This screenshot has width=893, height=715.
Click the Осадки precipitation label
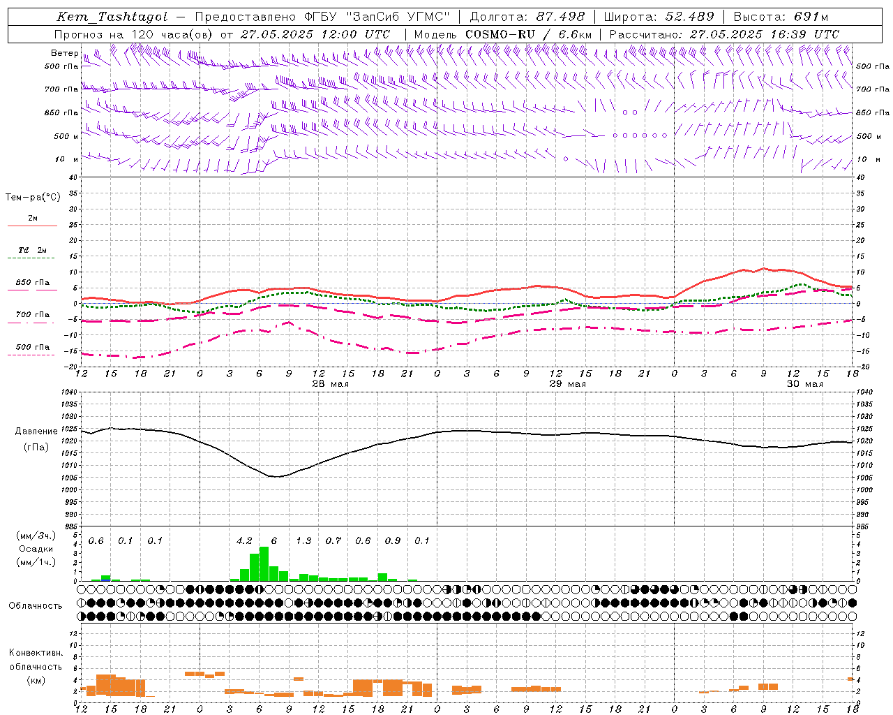[36, 549]
